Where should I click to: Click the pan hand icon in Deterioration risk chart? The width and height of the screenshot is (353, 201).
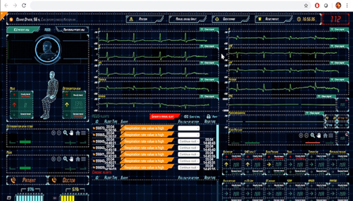[x=71, y=133]
